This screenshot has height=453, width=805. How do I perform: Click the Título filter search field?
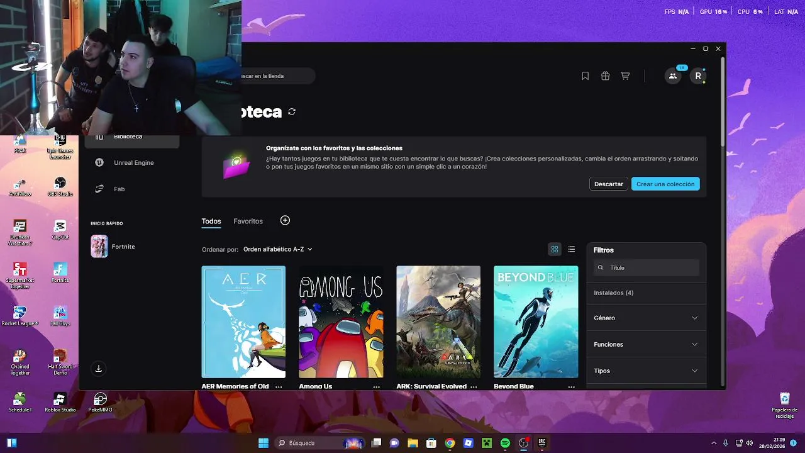tap(646, 267)
